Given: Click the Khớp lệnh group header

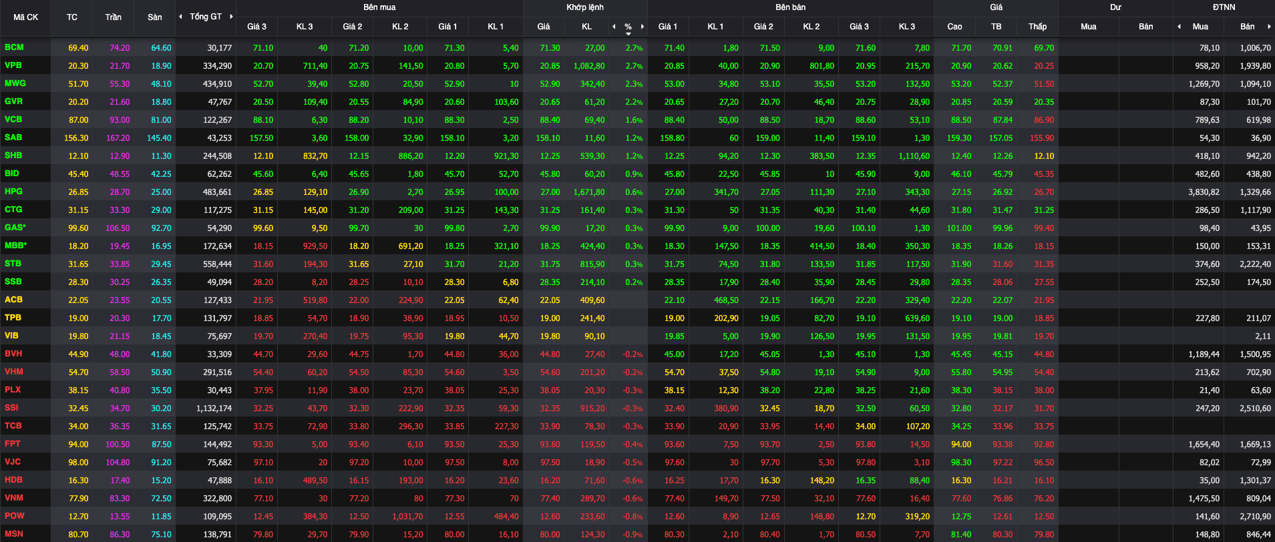Looking at the screenshot, I should point(585,7).
